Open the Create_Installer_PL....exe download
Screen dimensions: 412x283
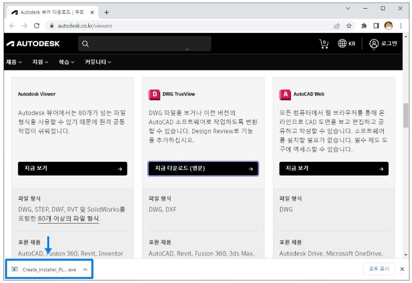pyautogui.click(x=49, y=269)
